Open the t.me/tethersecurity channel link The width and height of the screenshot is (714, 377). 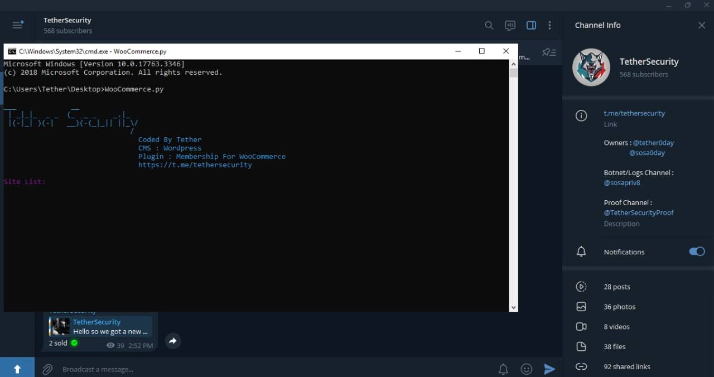pyautogui.click(x=634, y=113)
